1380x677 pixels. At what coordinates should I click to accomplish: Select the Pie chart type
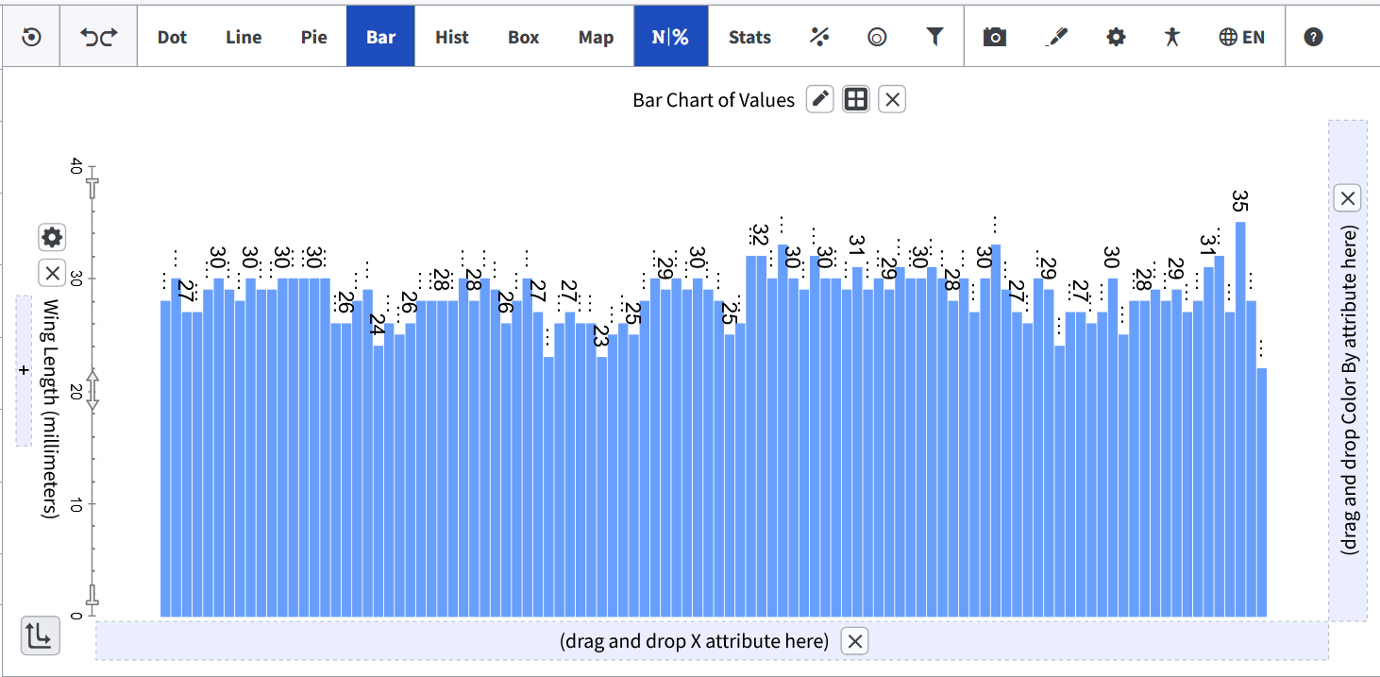(x=314, y=37)
